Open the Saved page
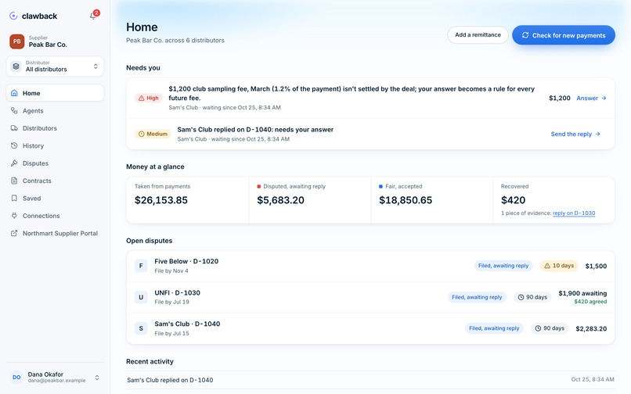This screenshot has height=394, width=631. [55, 199]
